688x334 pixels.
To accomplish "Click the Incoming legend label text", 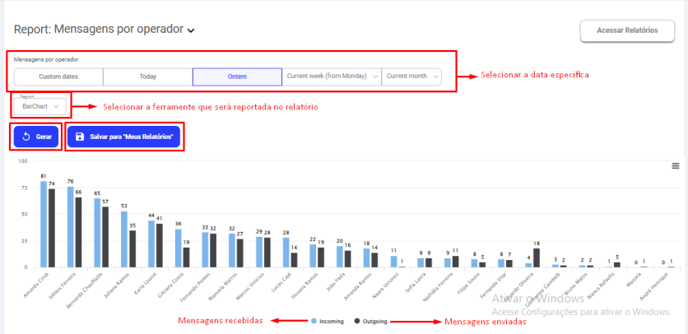I will coord(333,321).
